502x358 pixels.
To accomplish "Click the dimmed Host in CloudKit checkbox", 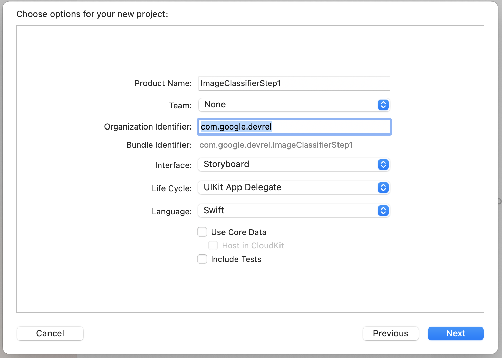I will coord(213,245).
